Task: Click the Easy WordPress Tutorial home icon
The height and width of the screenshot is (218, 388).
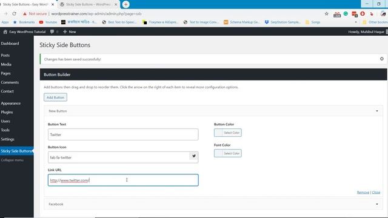Action: 5,31
